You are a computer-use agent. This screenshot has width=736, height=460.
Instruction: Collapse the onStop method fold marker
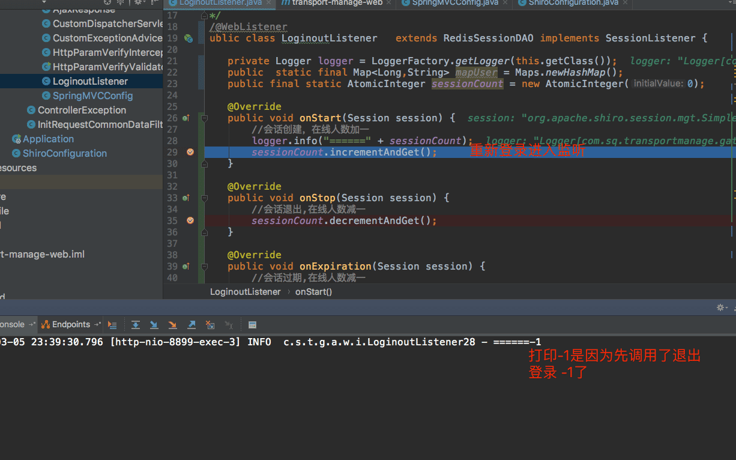(x=204, y=198)
